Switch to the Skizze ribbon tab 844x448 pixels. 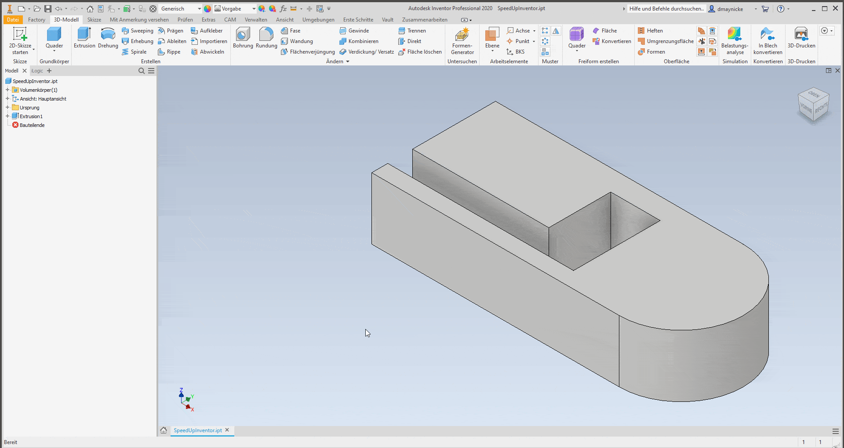pyautogui.click(x=94, y=19)
